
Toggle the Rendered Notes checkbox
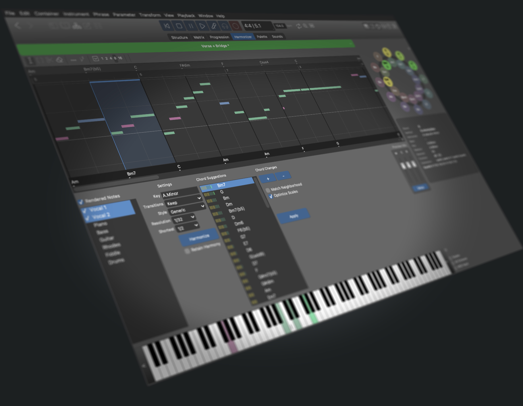pos(81,202)
